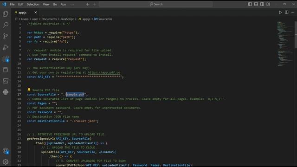
Task: Open the Customize Layout icon
Action: (x=268, y=4)
